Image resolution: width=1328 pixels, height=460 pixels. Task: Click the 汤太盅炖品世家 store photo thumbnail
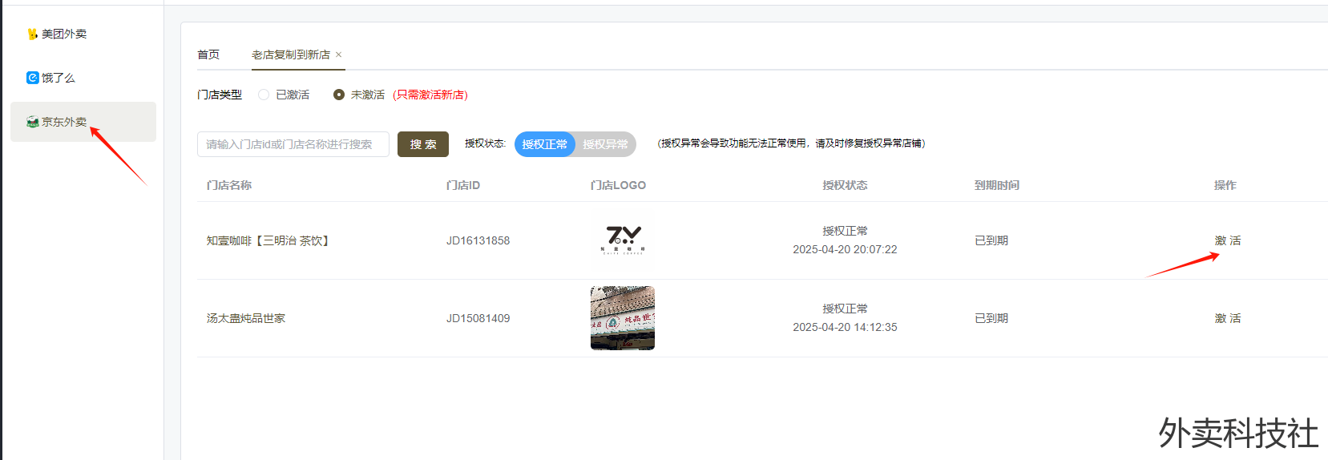(x=623, y=318)
